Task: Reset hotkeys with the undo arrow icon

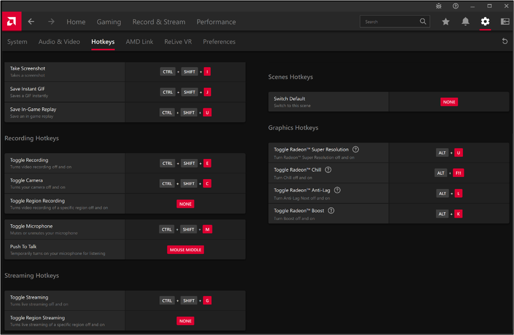Action: [505, 41]
